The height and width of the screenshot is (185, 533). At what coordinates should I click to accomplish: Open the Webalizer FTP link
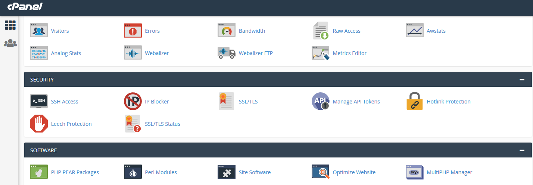click(x=256, y=53)
